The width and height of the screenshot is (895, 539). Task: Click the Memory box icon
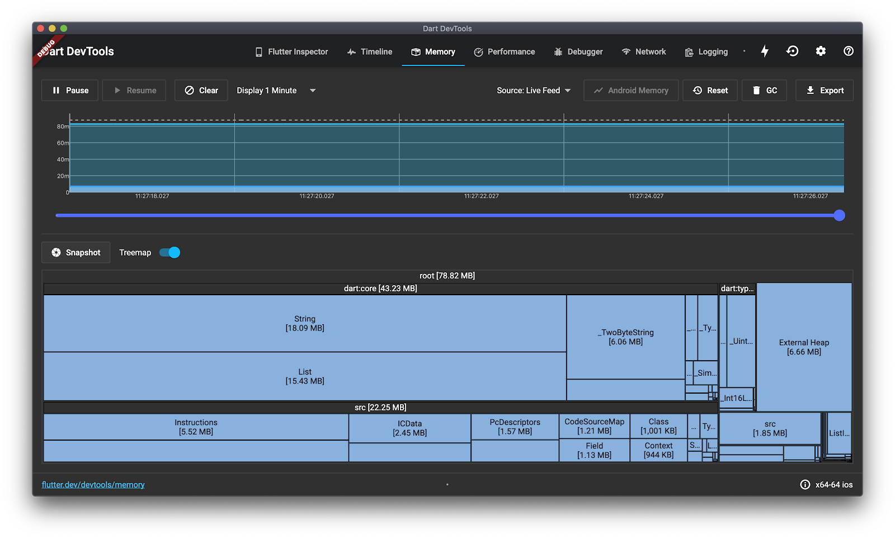click(x=416, y=52)
